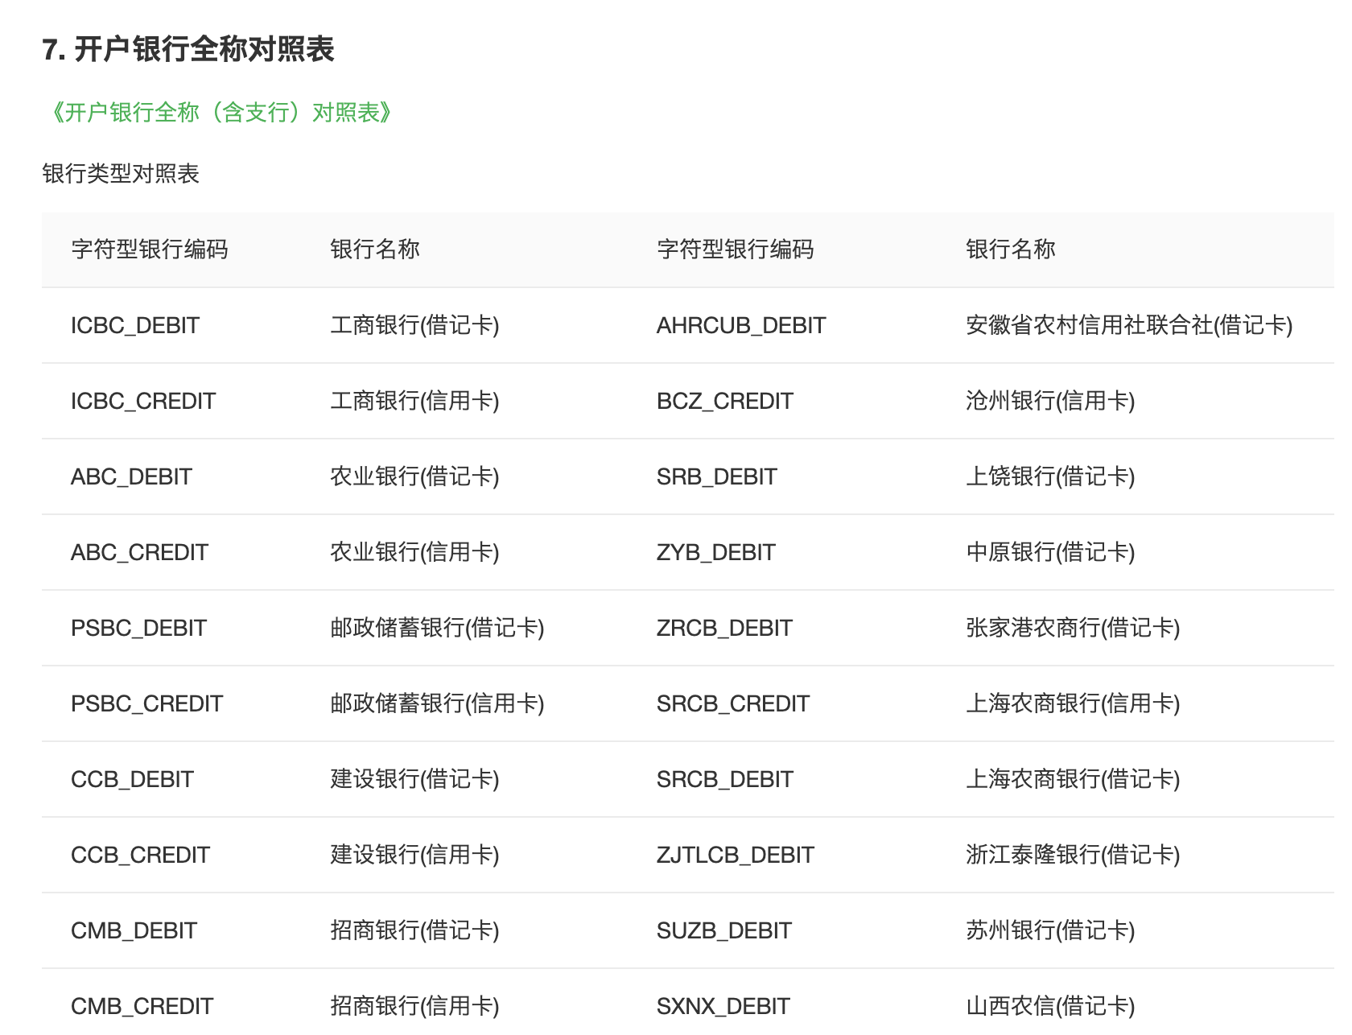Select the 邮政储蓄银行(借记卡) cell
This screenshot has width=1352, height=1035.
[x=438, y=628]
